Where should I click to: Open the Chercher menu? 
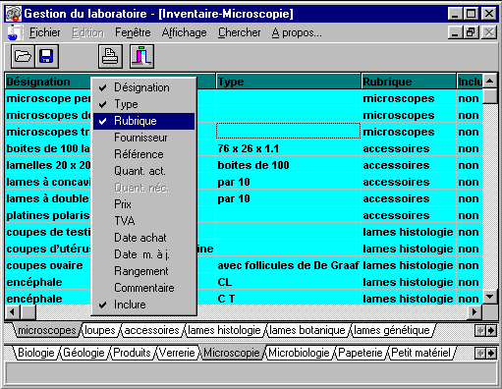point(240,32)
